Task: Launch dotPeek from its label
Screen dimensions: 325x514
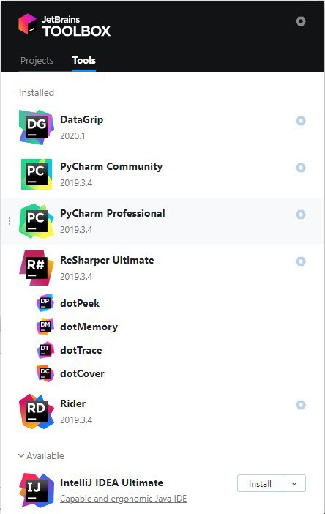Action: coord(80,304)
